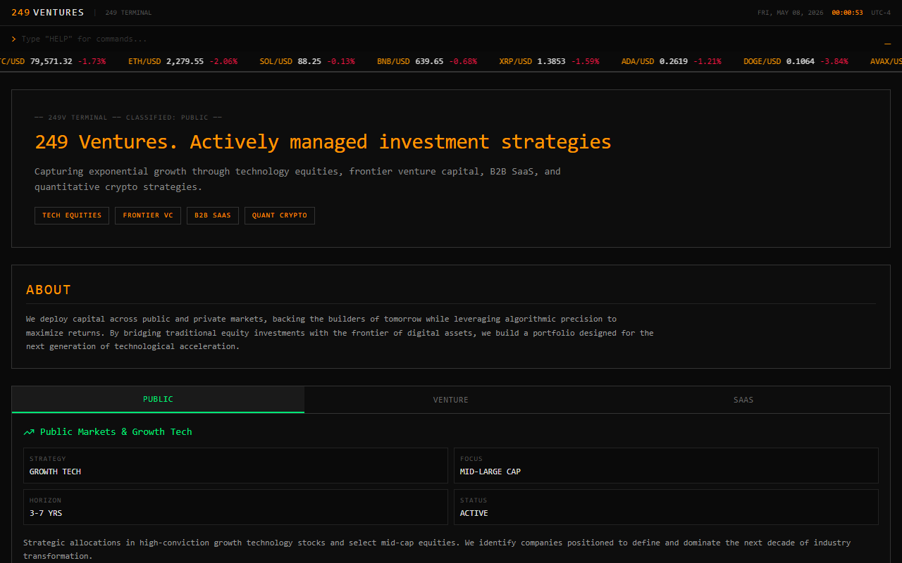The height and width of the screenshot is (563, 902).
Task: Click the XRP/USD ticker entry
Action: point(549,61)
